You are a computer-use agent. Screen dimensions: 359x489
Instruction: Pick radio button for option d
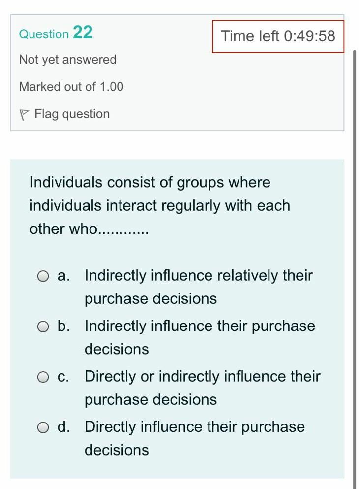[44, 427]
